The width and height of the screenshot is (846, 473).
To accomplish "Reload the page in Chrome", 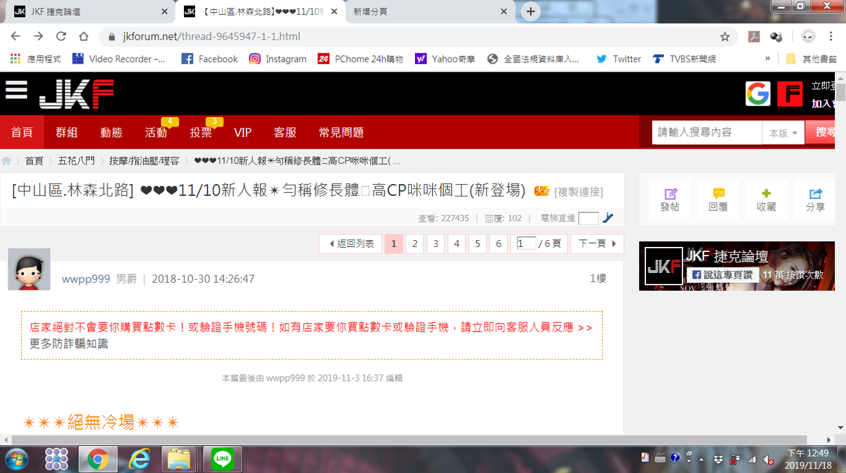I will coord(61,36).
